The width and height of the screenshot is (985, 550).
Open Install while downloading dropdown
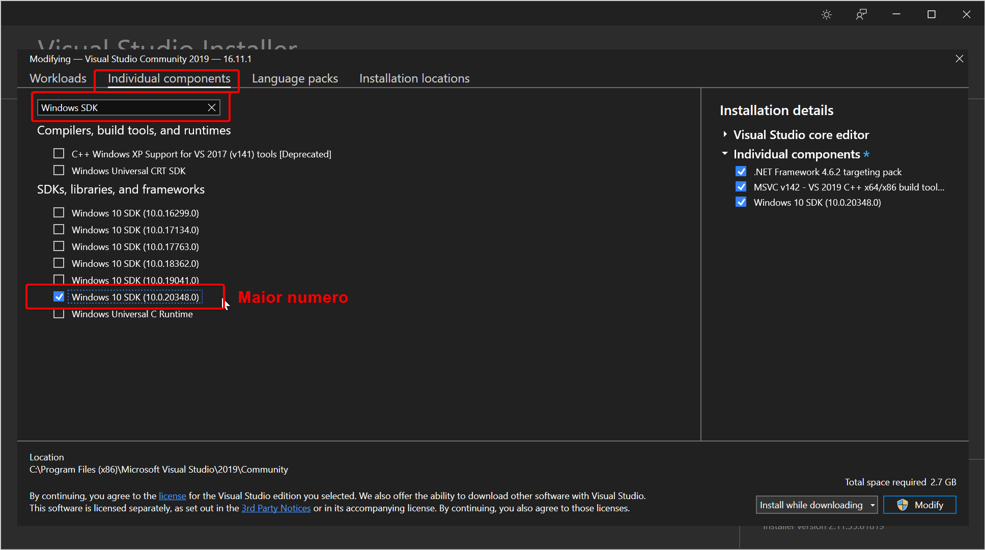(x=817, y=505)
